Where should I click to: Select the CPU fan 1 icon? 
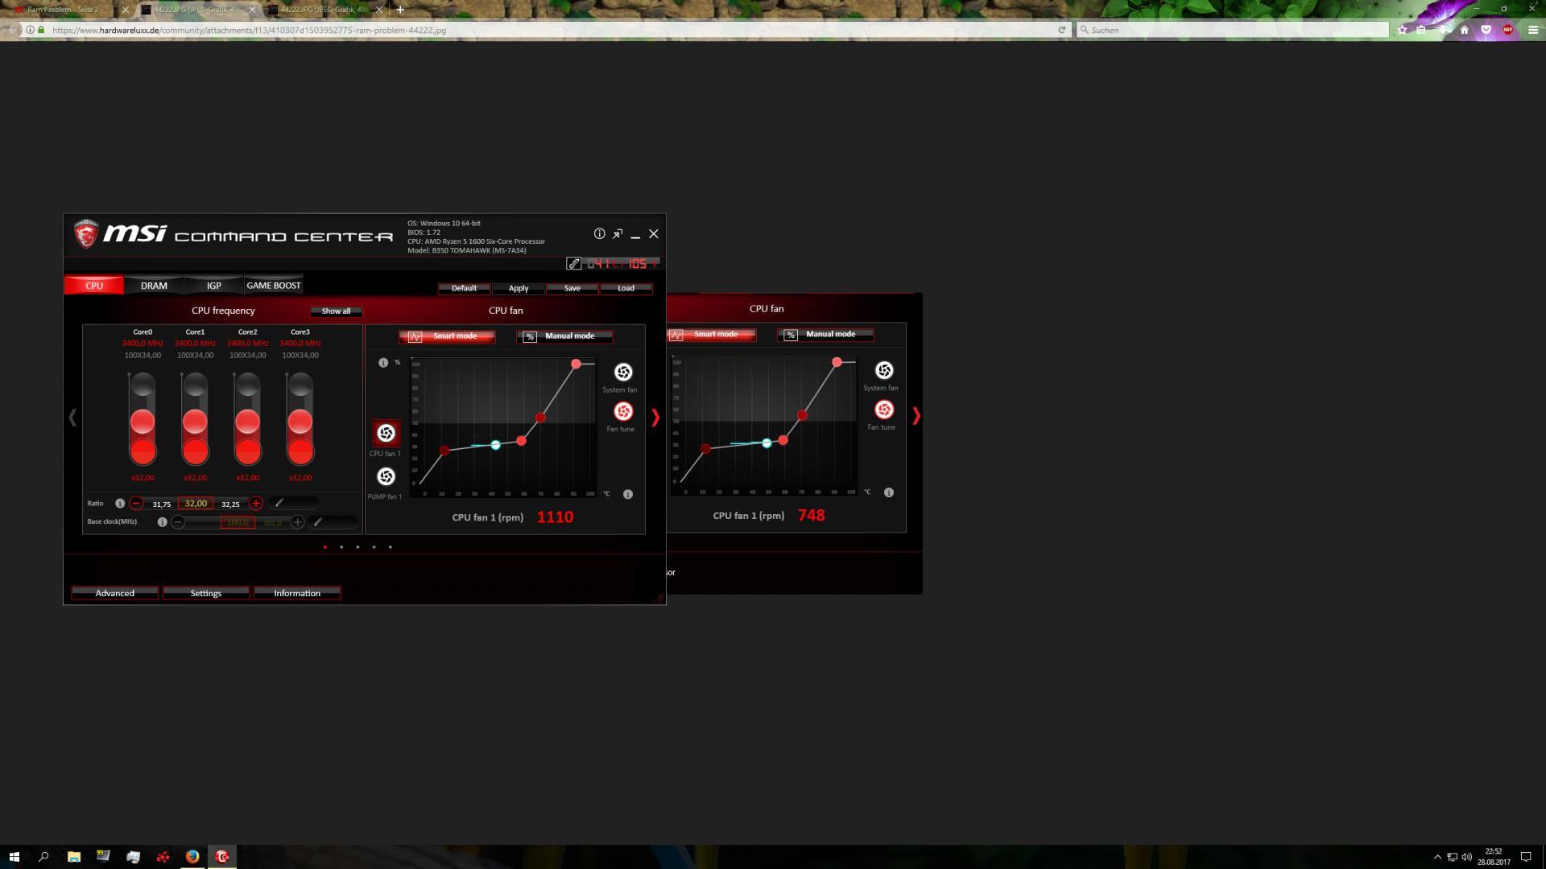click(386, 433)
